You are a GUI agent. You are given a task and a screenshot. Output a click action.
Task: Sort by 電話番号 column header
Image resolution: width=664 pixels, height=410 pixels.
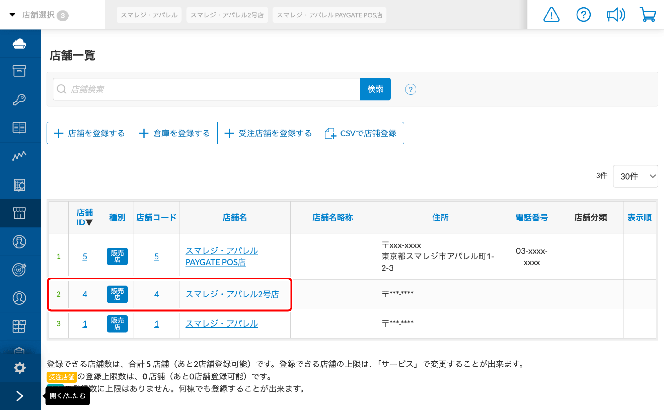[532, 217]
